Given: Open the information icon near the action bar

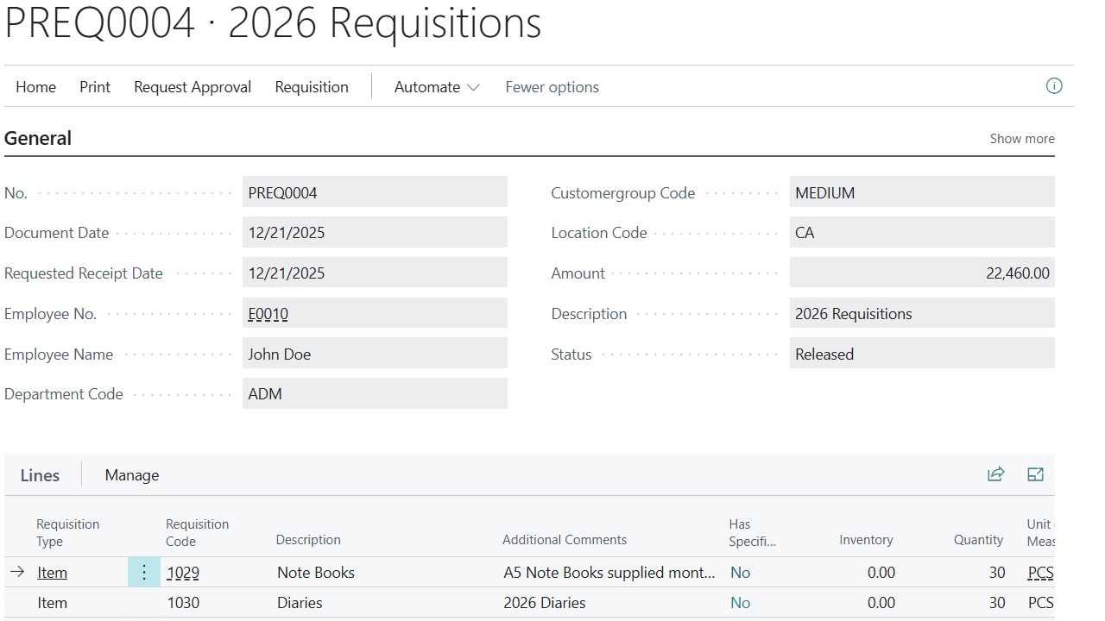Looking at the screenshot, I should pyautogui.click(x=1054, y=86).
